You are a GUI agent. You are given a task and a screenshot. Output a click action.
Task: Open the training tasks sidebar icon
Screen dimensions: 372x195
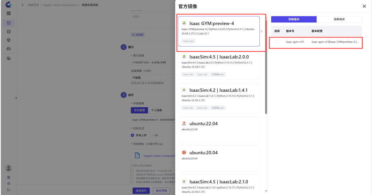(9, 23)
